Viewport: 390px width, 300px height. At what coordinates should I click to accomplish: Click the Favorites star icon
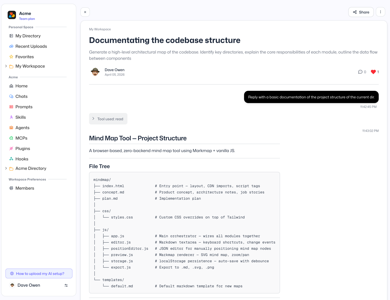click(x=11, y=57)
